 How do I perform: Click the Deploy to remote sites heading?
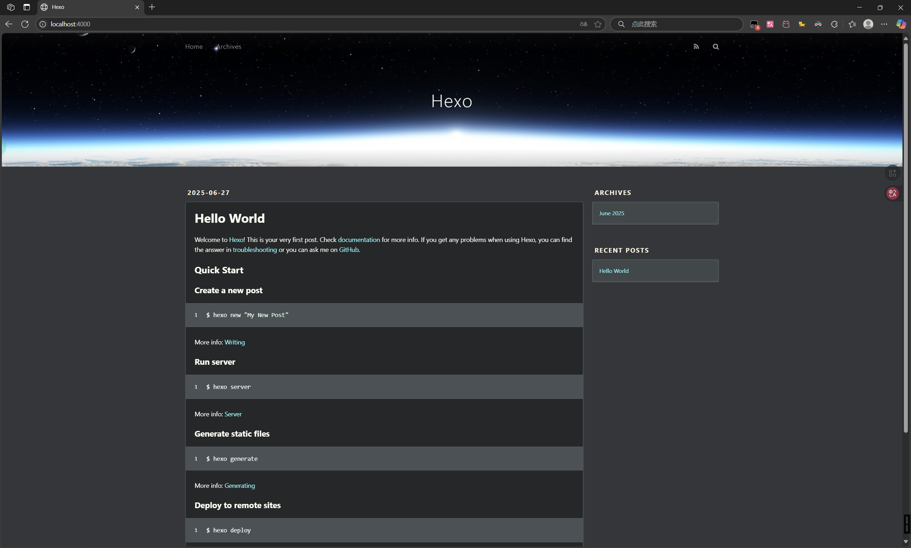coord(237,506)
